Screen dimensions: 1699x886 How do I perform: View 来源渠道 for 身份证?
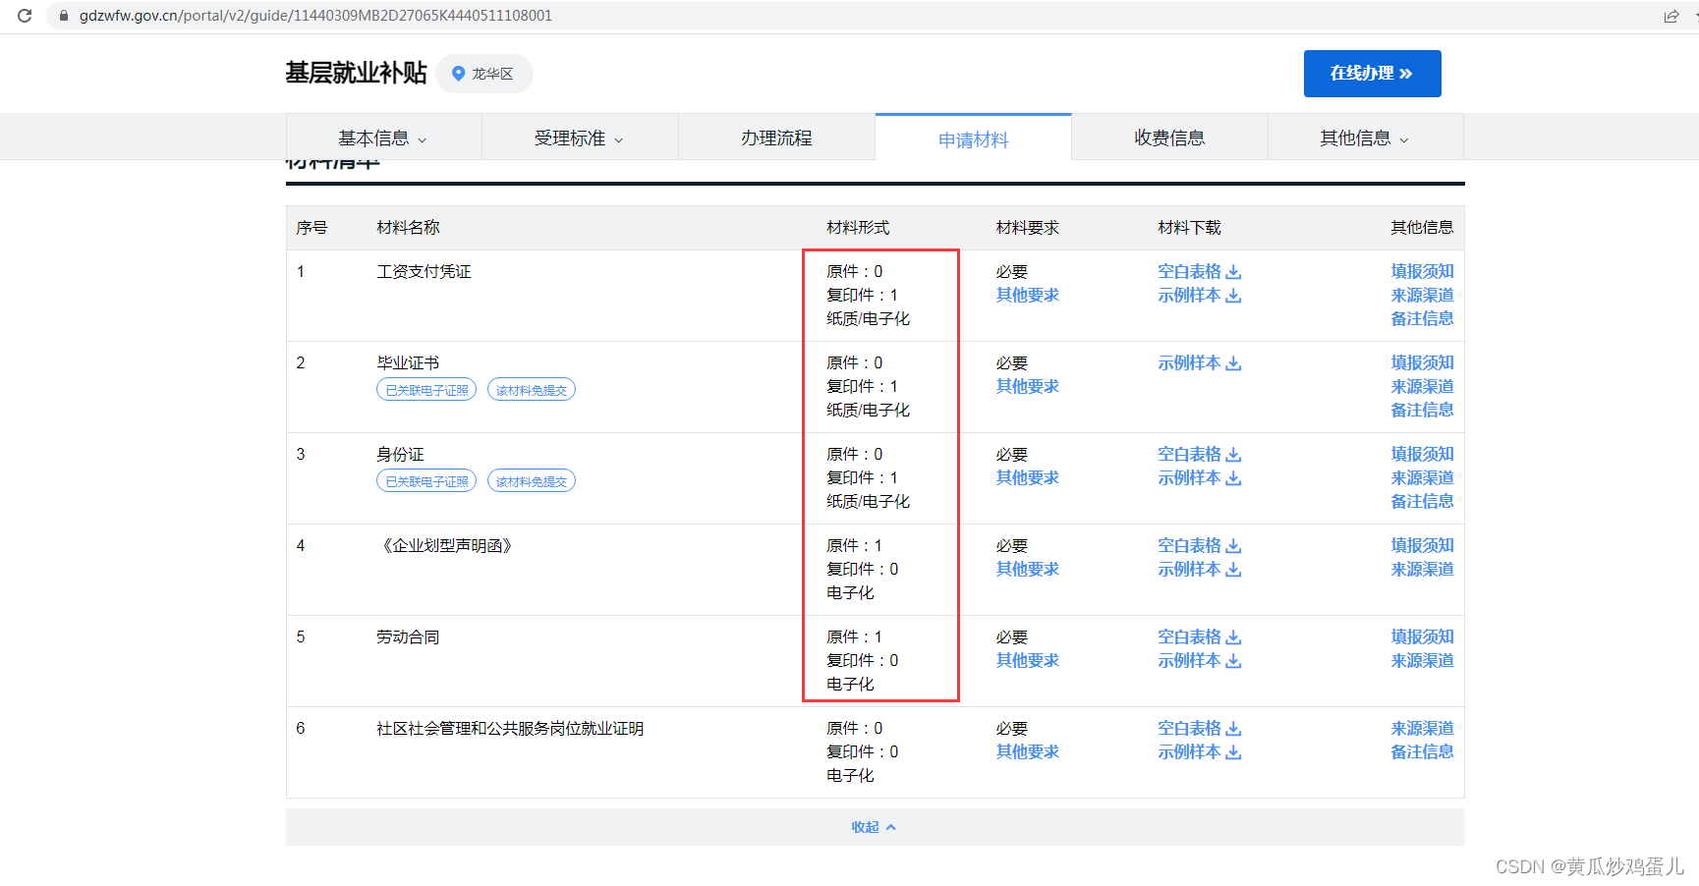pyautogui.click(x=1422, y=477)
